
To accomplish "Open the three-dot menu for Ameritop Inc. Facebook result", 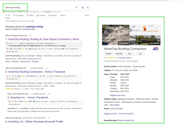I will pos(49,94).
